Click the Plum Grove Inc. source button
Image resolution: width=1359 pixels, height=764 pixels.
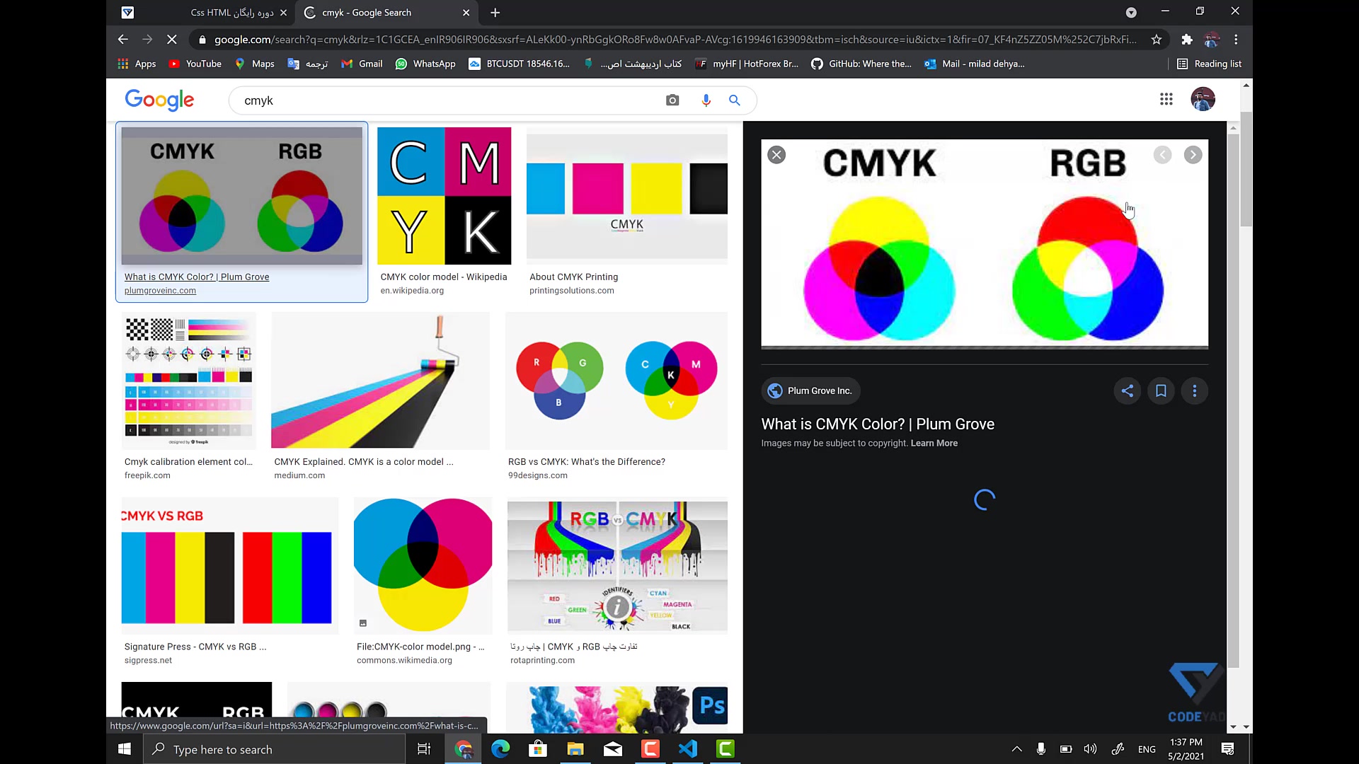pyautogui.click(x=810, y=390)
